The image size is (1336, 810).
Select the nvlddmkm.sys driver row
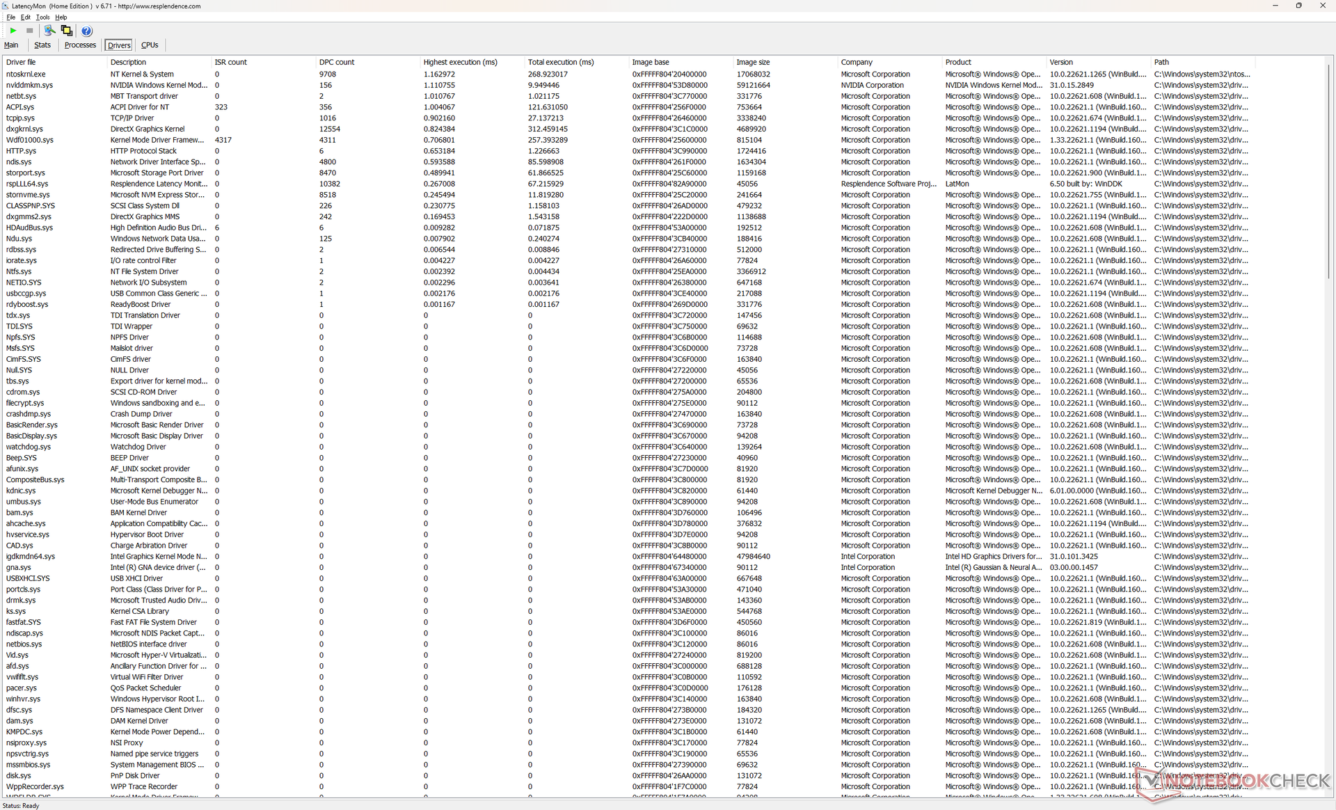[x=29, y=85]
